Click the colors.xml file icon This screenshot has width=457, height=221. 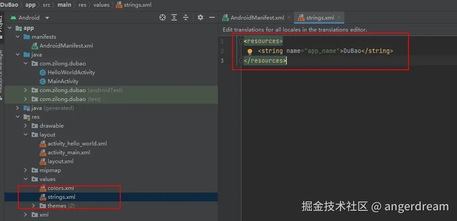[43, 188]
